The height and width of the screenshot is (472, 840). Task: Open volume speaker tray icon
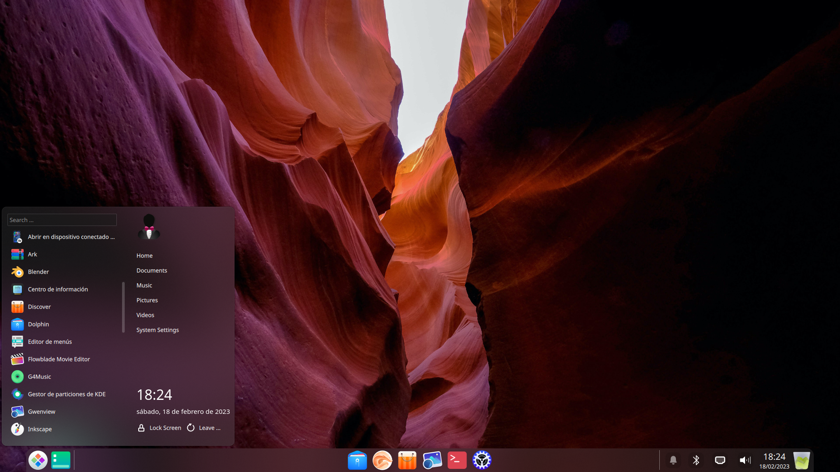[x=745, y=460]
